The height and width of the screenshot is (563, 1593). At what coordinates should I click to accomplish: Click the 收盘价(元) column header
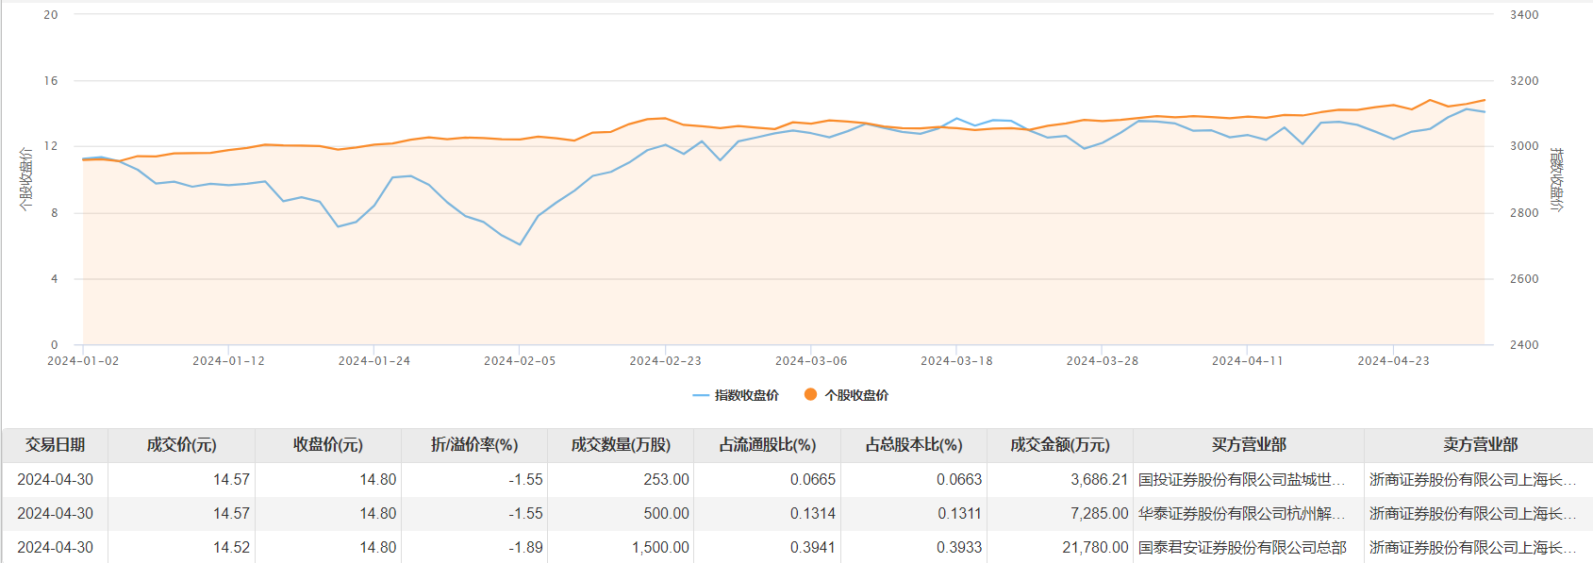click(328, 445)
